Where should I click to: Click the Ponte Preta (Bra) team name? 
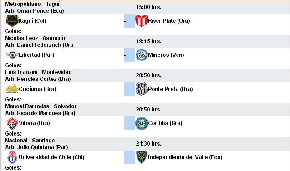click(x=170, y=89)
